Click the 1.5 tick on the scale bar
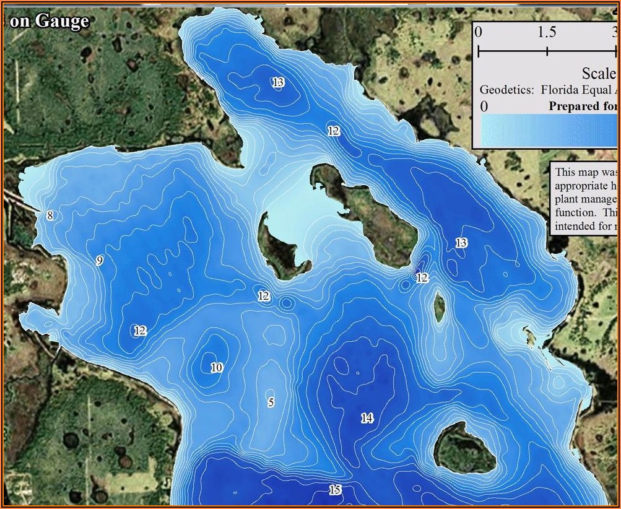This screenshot has height=509, width=621. click(547, 32)
